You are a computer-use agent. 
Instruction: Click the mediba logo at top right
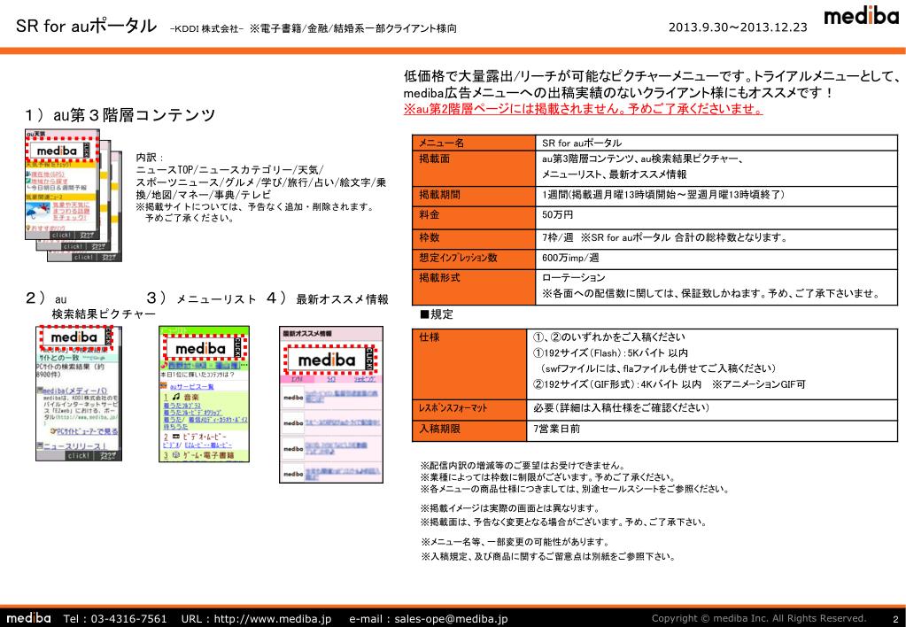click(861, 16)
